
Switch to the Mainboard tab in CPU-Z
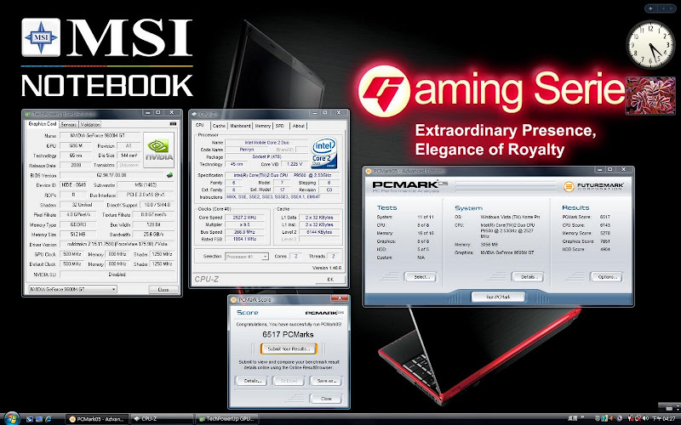(240, 126)
